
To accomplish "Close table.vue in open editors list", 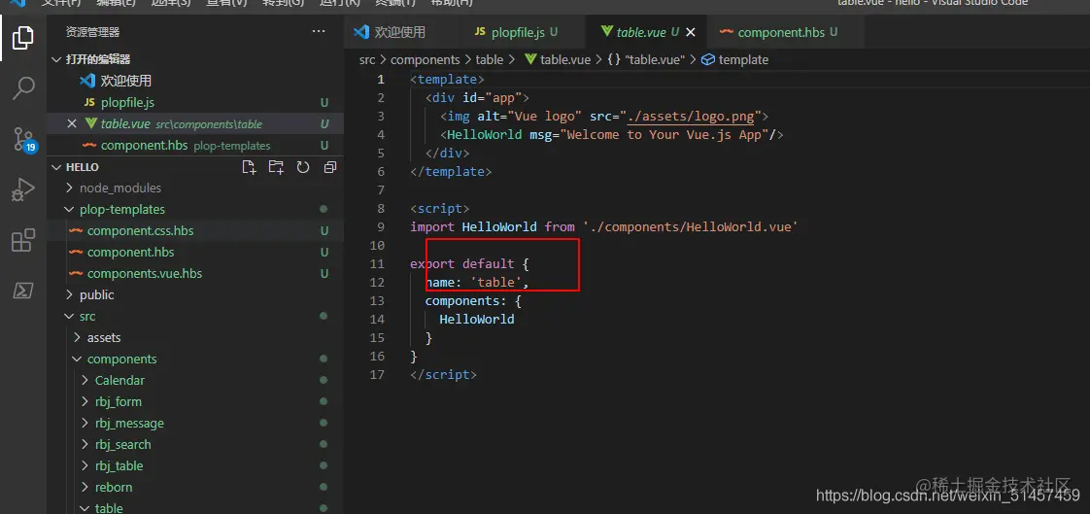I will [x=72, y=123].
